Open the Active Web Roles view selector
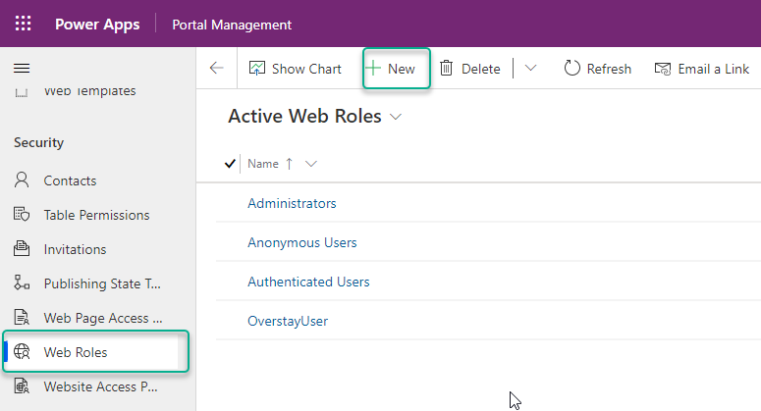This screenshot has width=761, height=411. point(396,117)
